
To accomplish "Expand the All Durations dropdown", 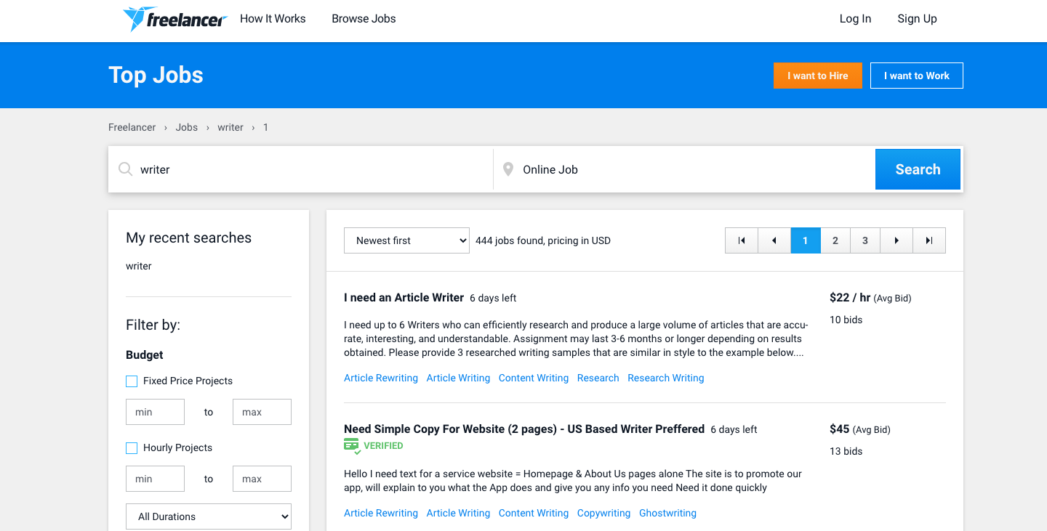I will (x=209, y=516).
